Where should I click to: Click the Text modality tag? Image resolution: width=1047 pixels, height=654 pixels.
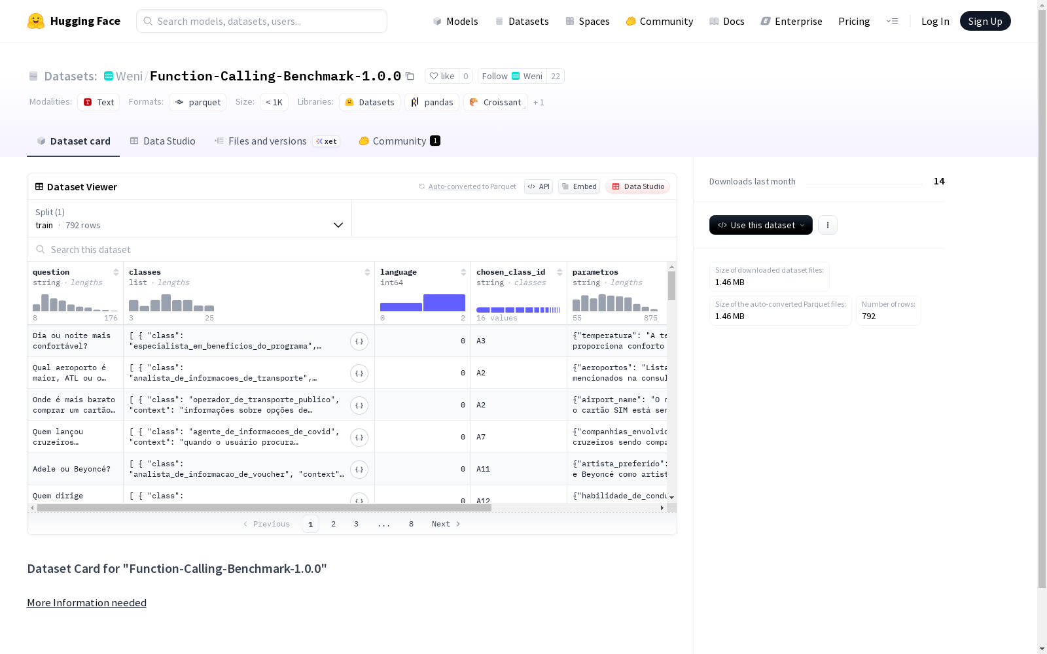(x=99, y=102)
